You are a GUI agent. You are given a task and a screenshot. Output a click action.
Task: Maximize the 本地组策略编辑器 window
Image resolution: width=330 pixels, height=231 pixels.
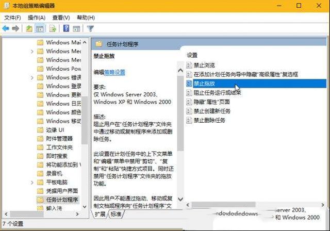point(299,6)
